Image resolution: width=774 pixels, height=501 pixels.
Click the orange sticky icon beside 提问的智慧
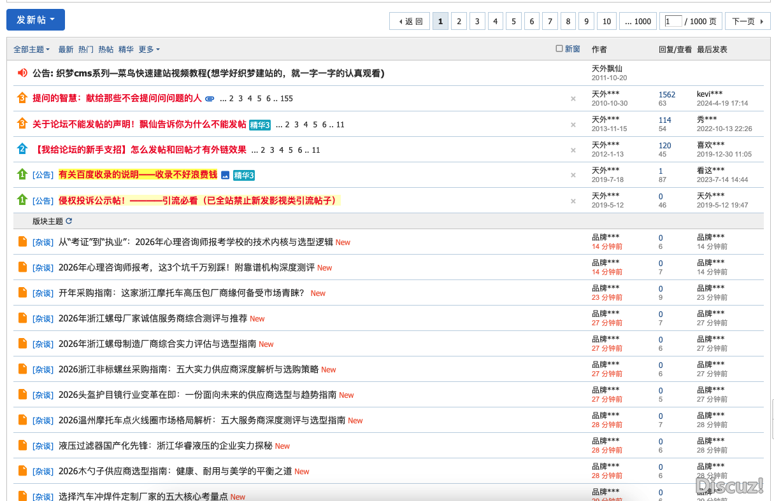coord(22,98)
